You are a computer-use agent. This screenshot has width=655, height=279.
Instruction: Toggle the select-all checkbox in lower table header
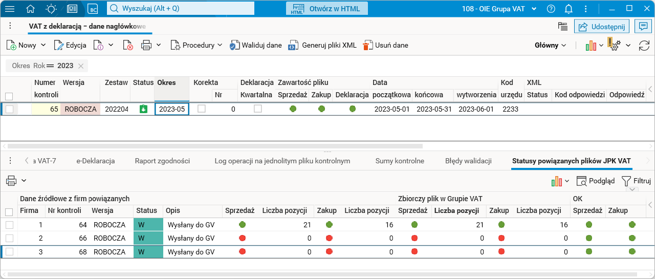[9, 211]
